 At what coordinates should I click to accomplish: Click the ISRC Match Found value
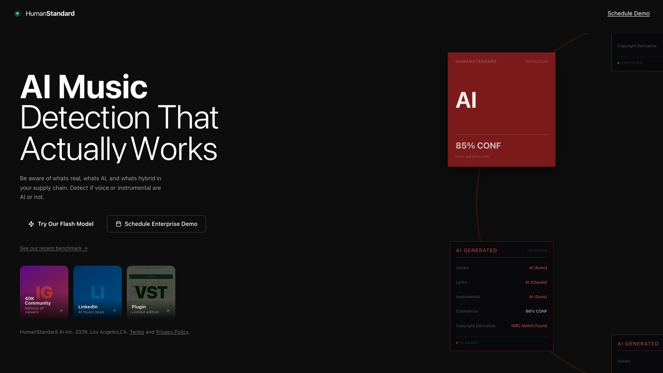click(529, 326)
